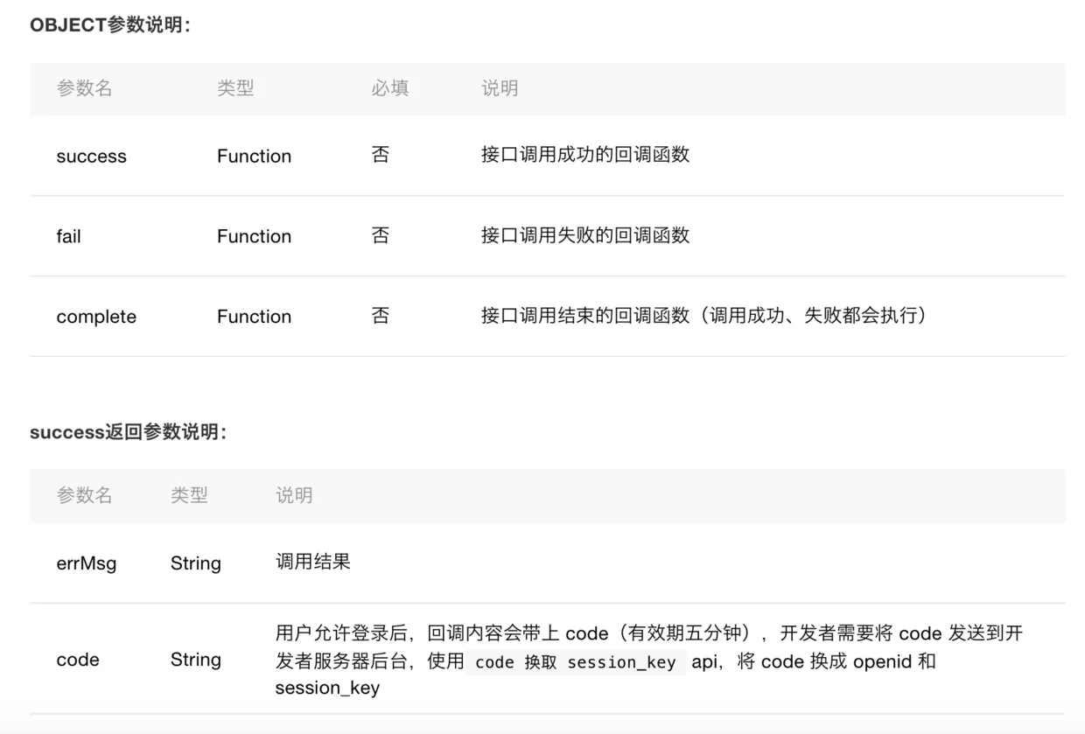
Task: Select the 'code' parameter name cell
Action: [78, 660]
